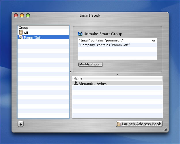Image resolution: width=180 pixels, height=144 pixels.
Task: Click the All group address book icon
Action: click(x=21, y=33)
